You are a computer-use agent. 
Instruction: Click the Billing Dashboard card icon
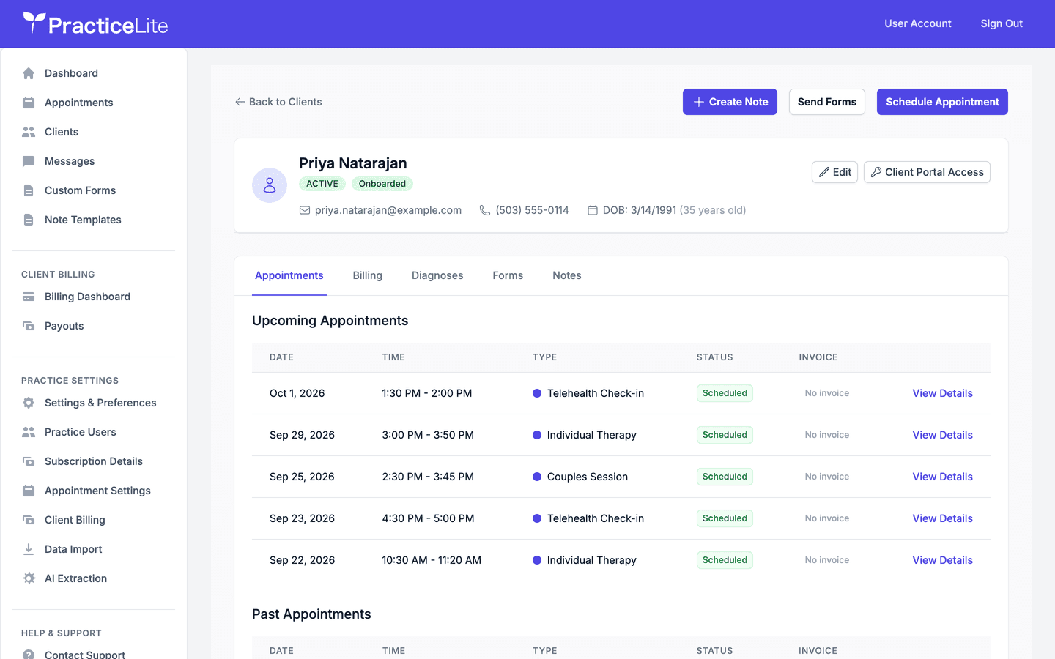click(x=29, y=297)
